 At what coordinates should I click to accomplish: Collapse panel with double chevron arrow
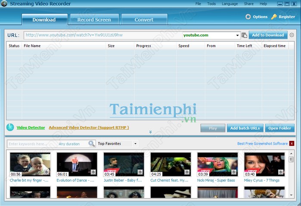pyautogui.click(x=151, y=132)
